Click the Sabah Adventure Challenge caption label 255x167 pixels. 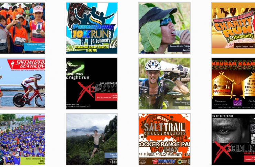[181, 103]
